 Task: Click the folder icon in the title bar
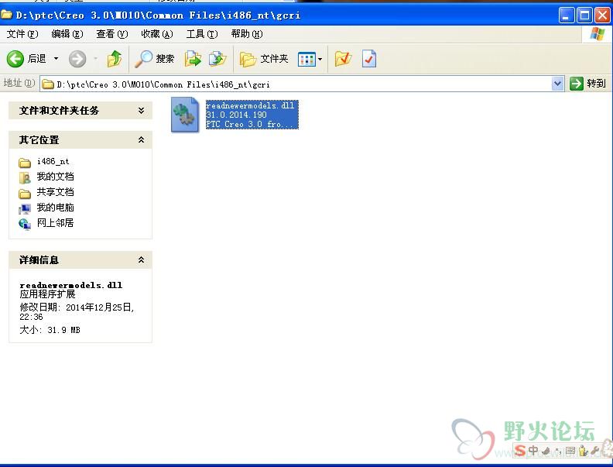pyautogui.click(x=7, y=15)
